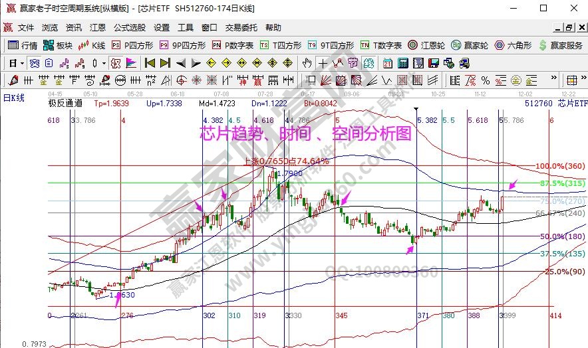Click the calendar date icon
The height and width of the screenshot is (348, 588).
(x=388, y=63)
